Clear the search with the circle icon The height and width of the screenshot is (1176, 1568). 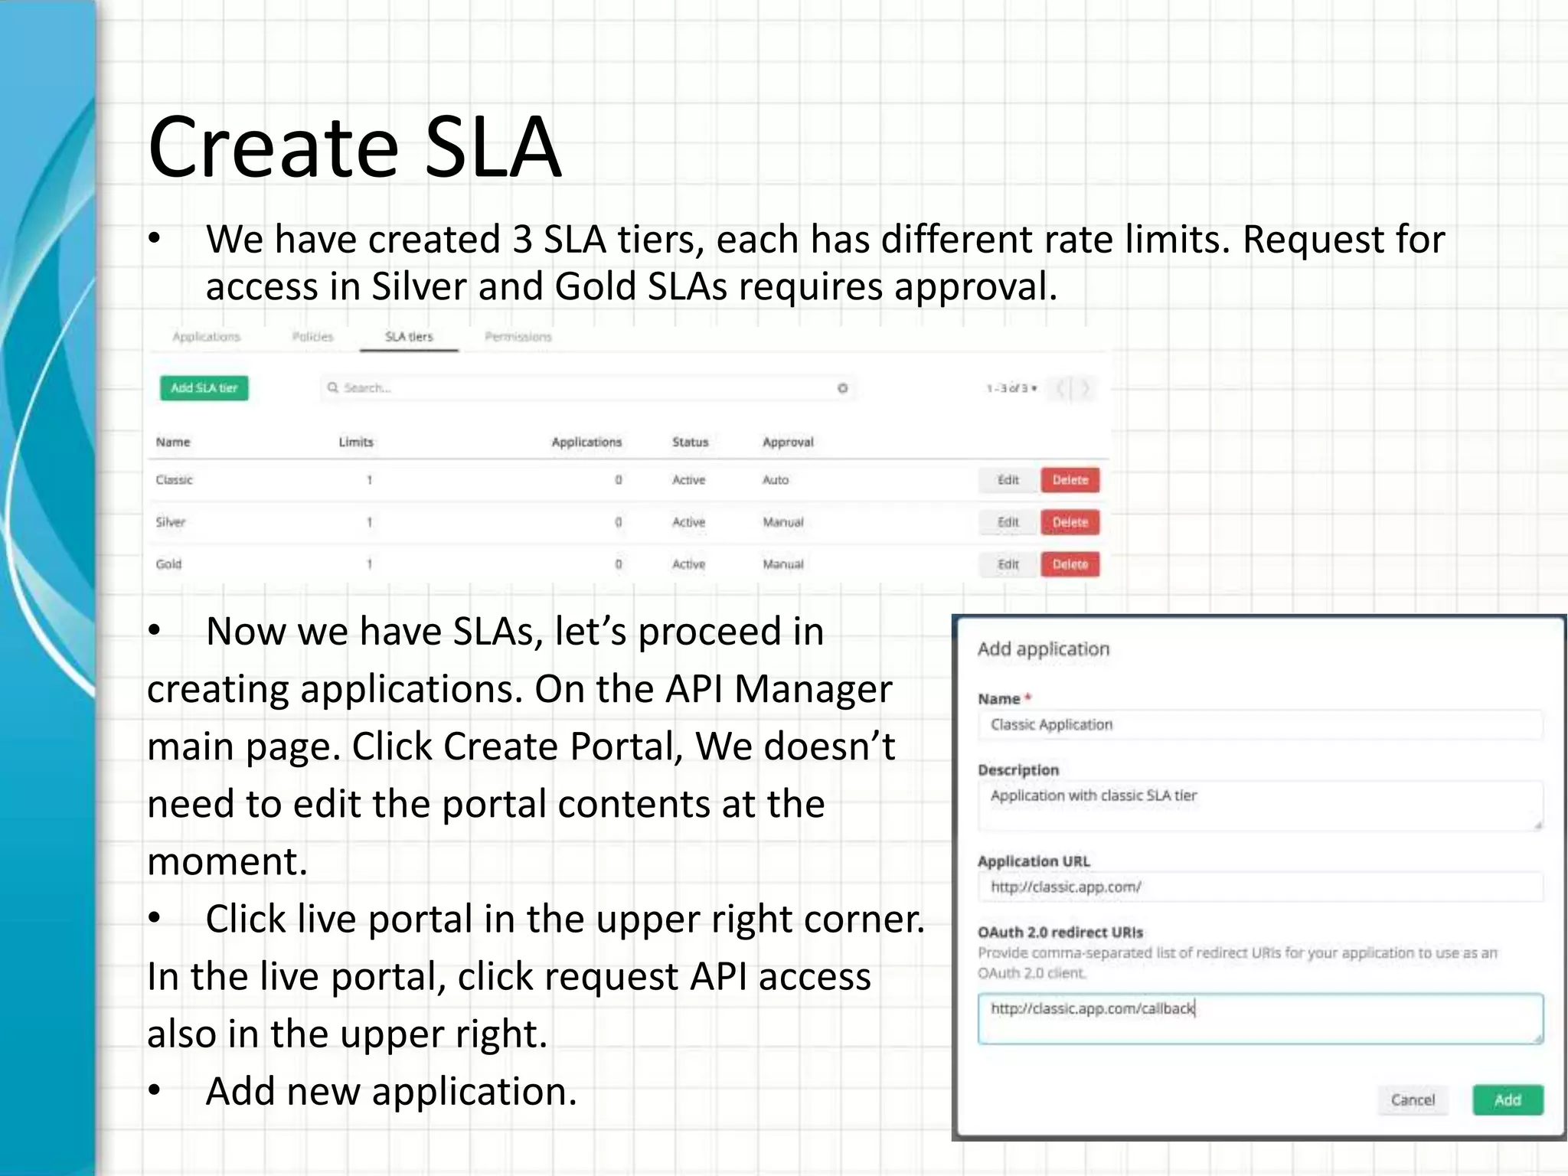pos(842,388)
